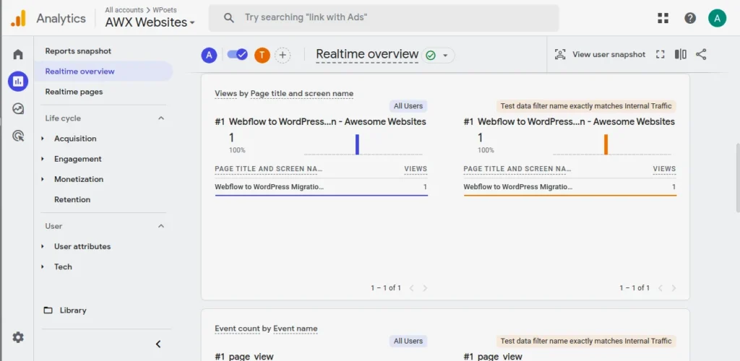
Task: Expand Engagement reports
Action: click(x=43, y=159)
